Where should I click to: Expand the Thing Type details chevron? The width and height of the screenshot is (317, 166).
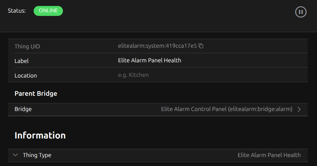[x=15, y=155]
